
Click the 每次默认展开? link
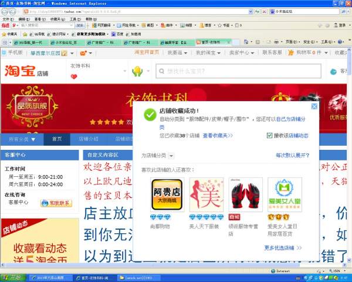click(293, 155)
